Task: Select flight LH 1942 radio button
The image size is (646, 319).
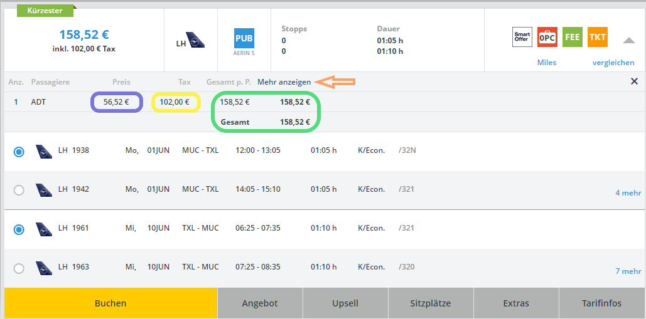Action: [19, 190]
